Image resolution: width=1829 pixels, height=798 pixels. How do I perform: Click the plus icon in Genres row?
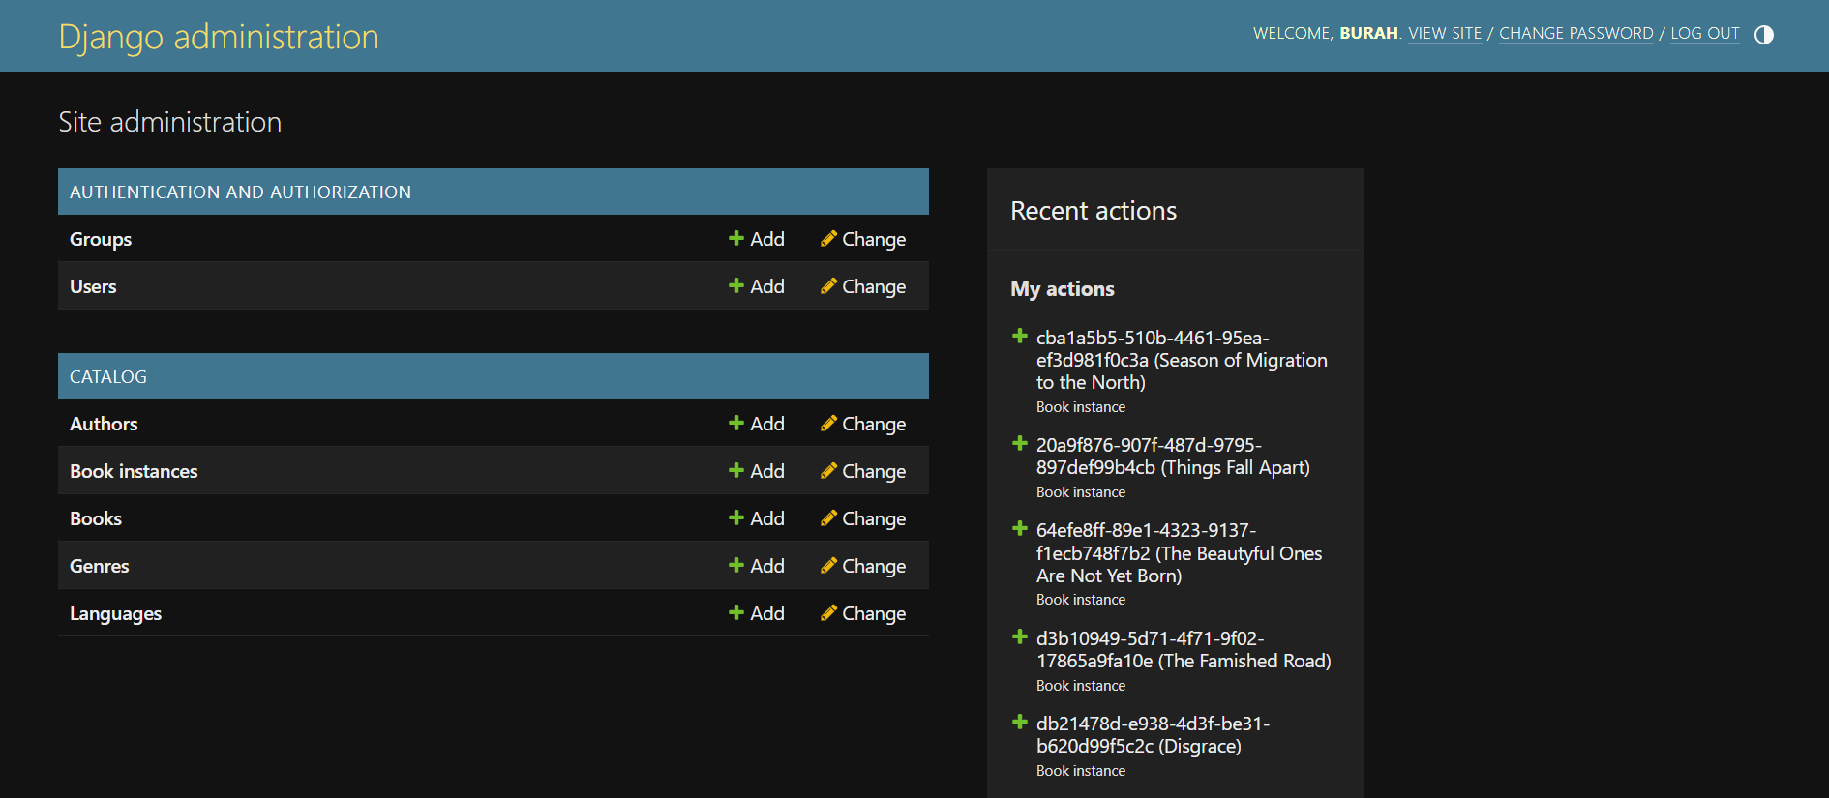(x=736, y=565)
